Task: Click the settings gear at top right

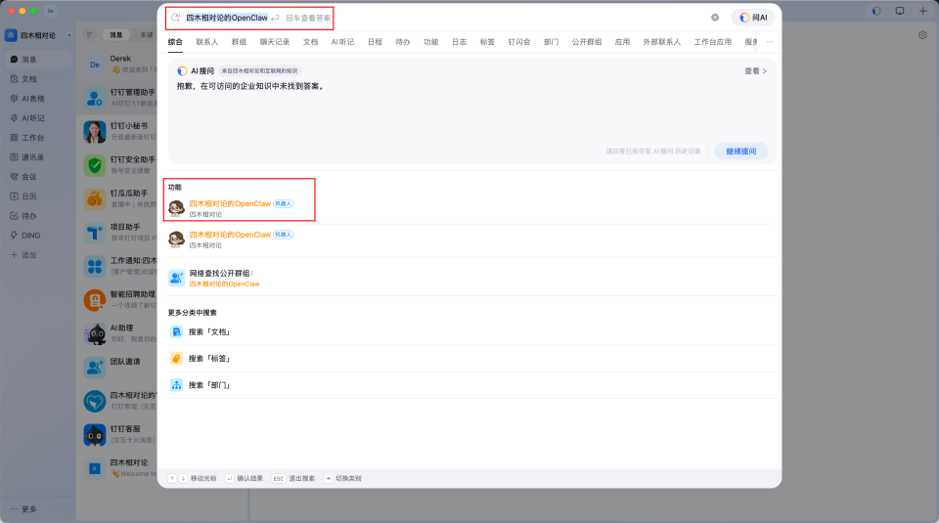Action: 922,35
